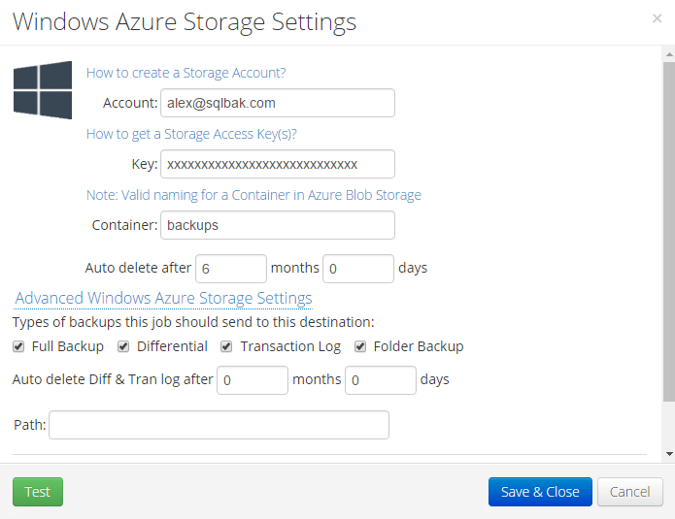Open How to get Storage Access Keys link

(191, 134)
